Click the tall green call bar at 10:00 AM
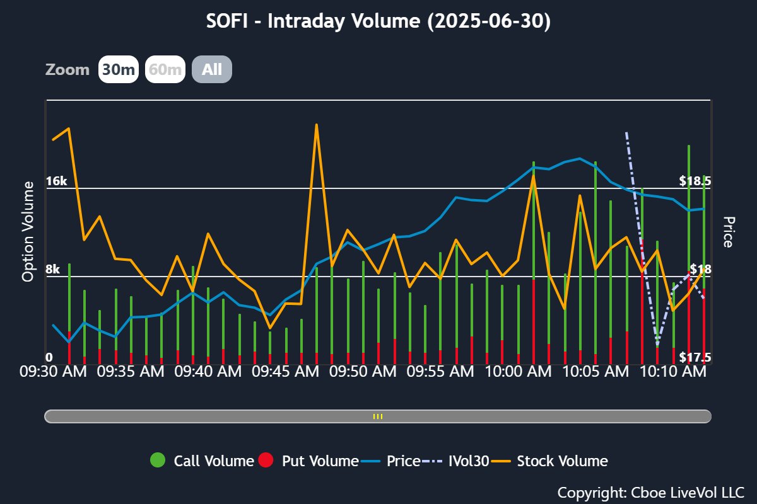Screen dimensions: 757x504 tap(533, 220)
